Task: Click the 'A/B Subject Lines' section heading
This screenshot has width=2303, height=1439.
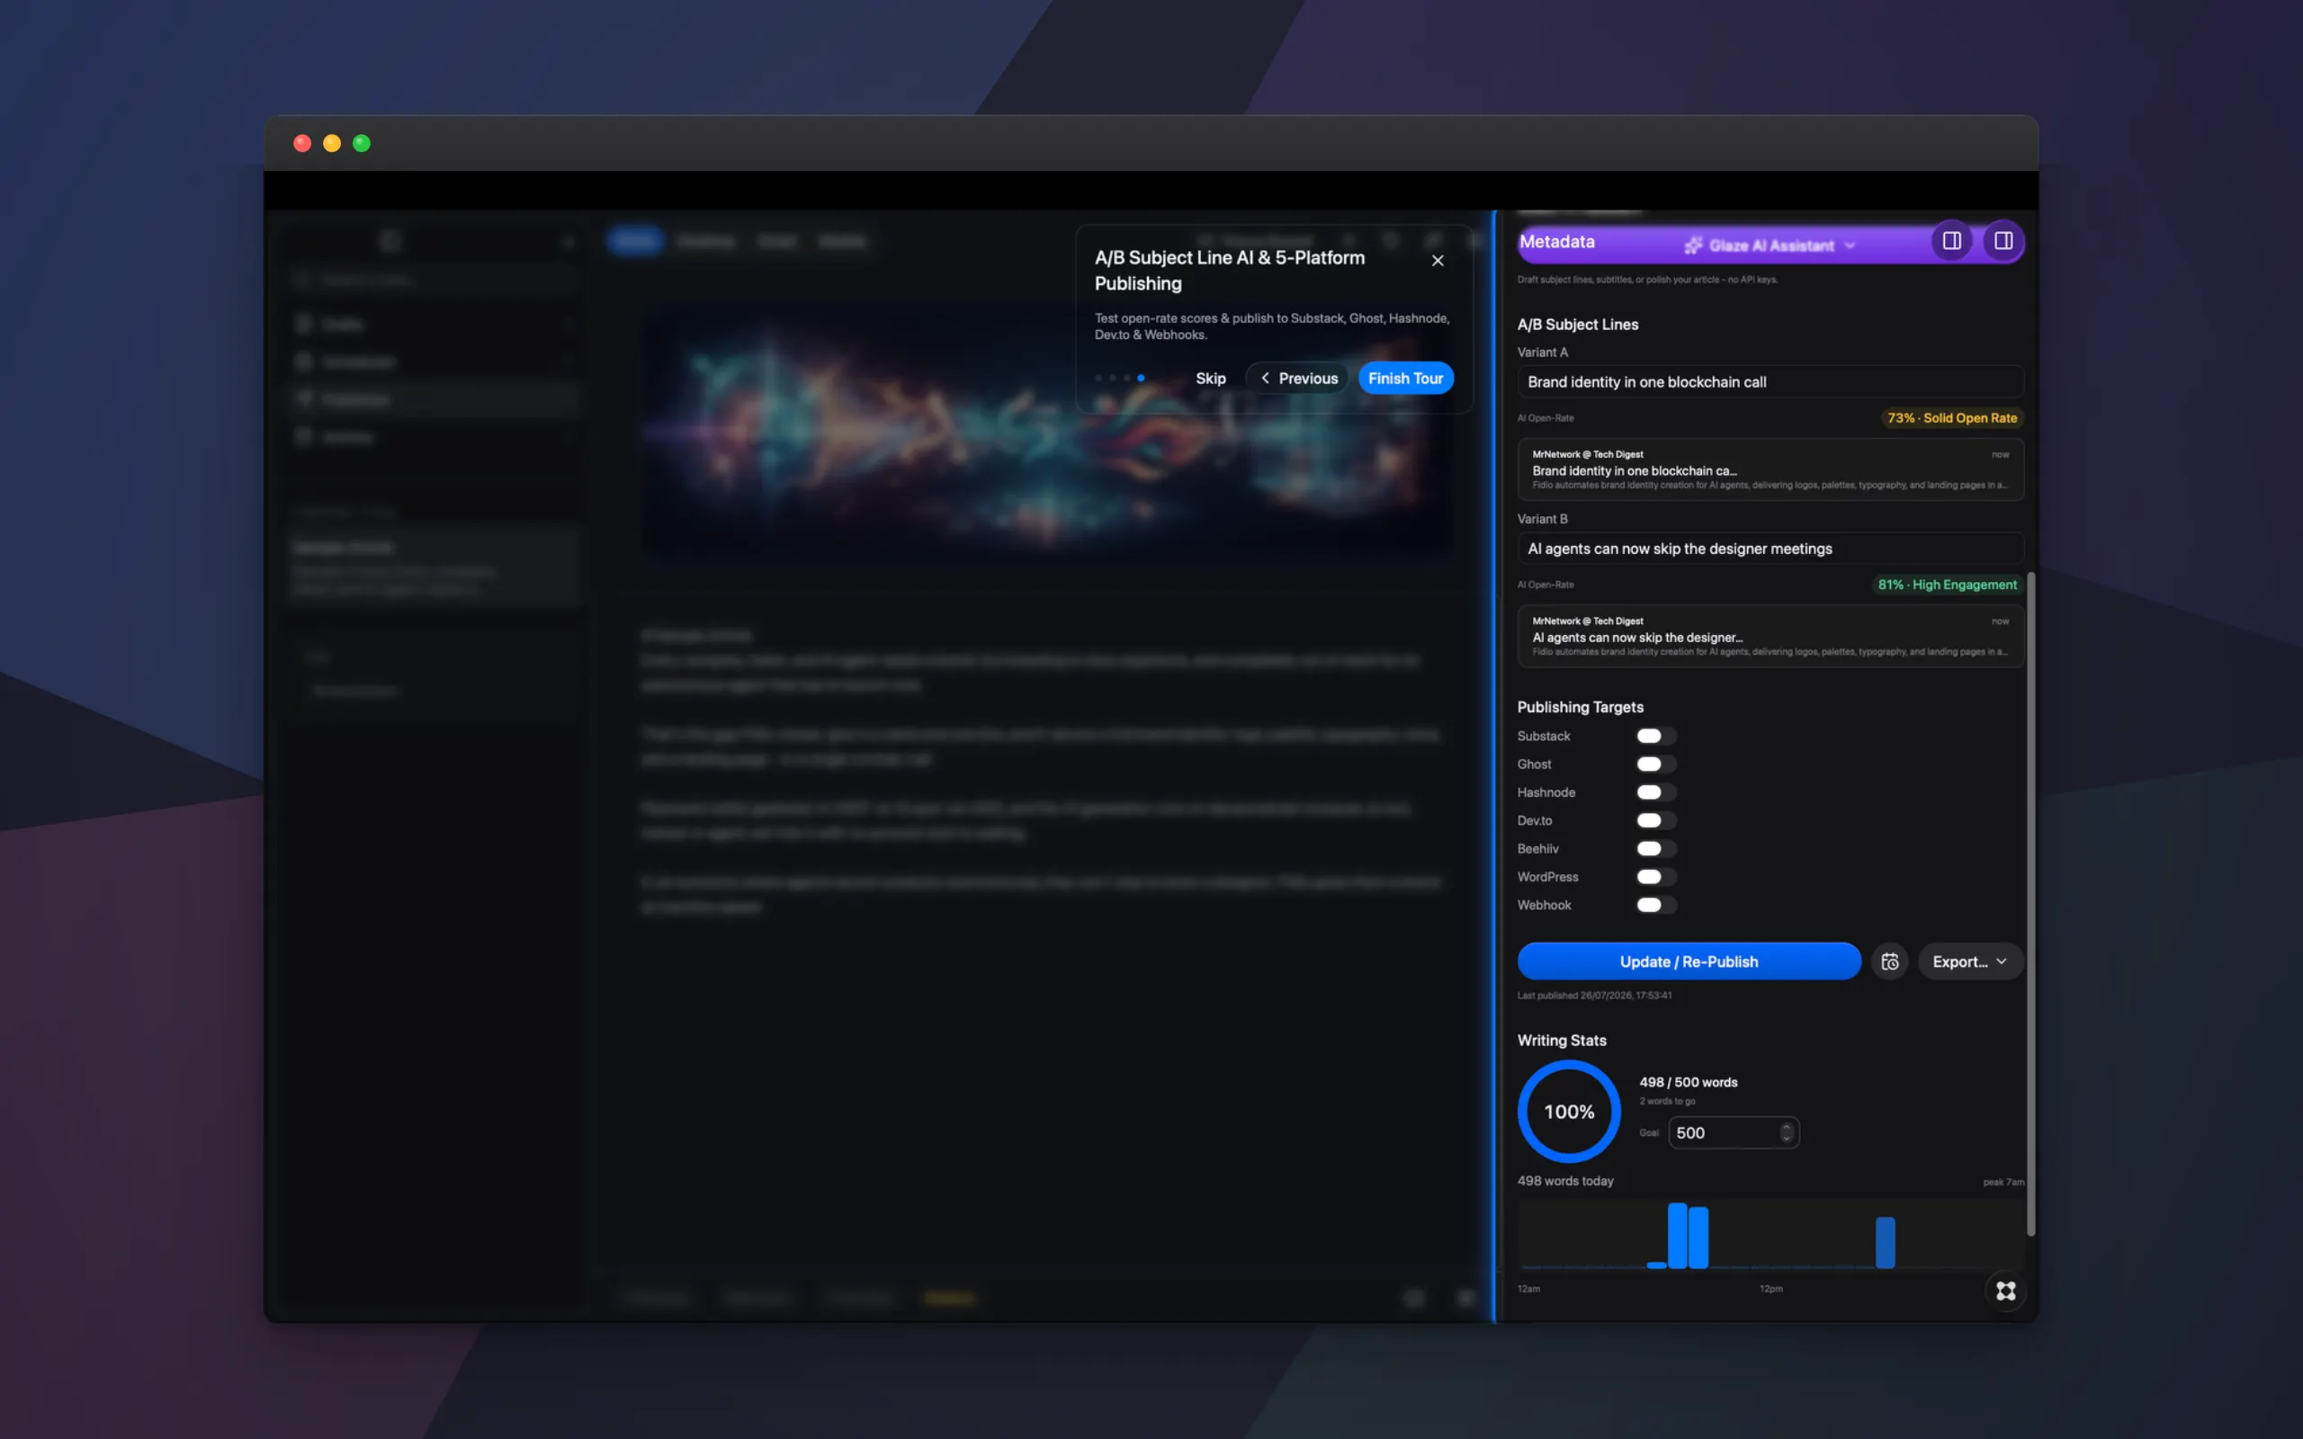Action: (1578, 325)
